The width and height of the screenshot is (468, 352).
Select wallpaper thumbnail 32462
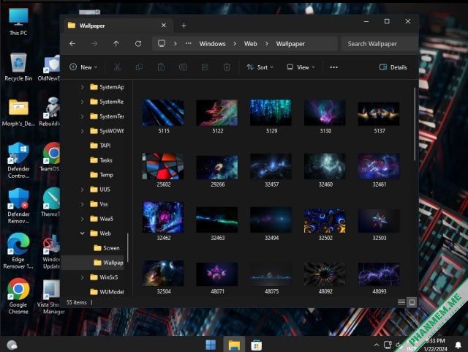pyautogui.click(x=163, y=221)
